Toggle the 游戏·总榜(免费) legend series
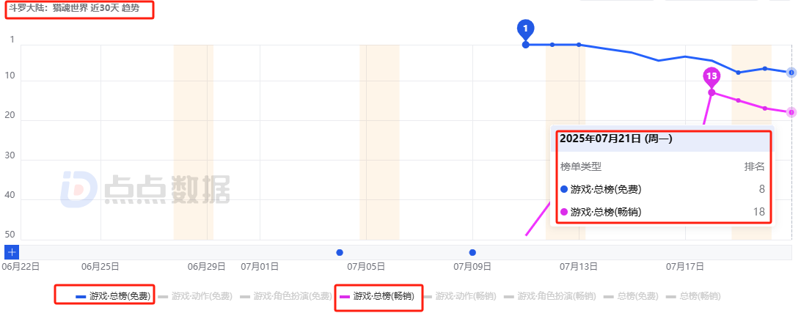This screenshot has width=801, height=313. 113,296
